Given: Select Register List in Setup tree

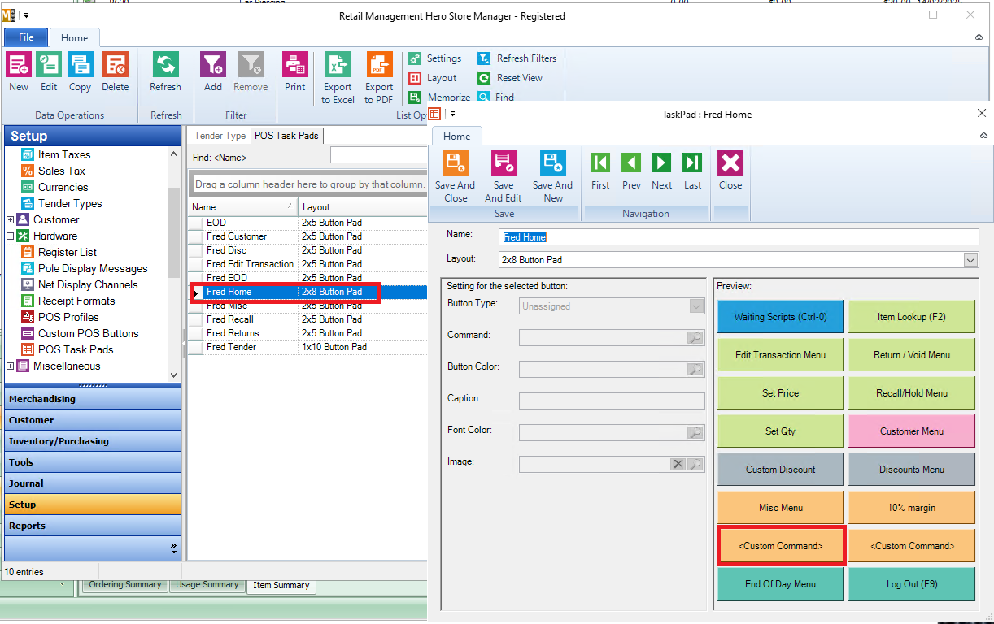Looking at the screenshot, I should click(x=68, y=252).
